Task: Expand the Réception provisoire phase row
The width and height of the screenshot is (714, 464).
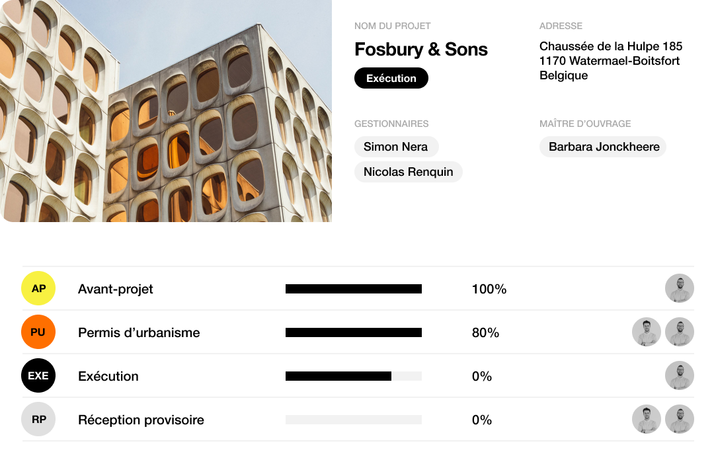Action: [141, 419]
